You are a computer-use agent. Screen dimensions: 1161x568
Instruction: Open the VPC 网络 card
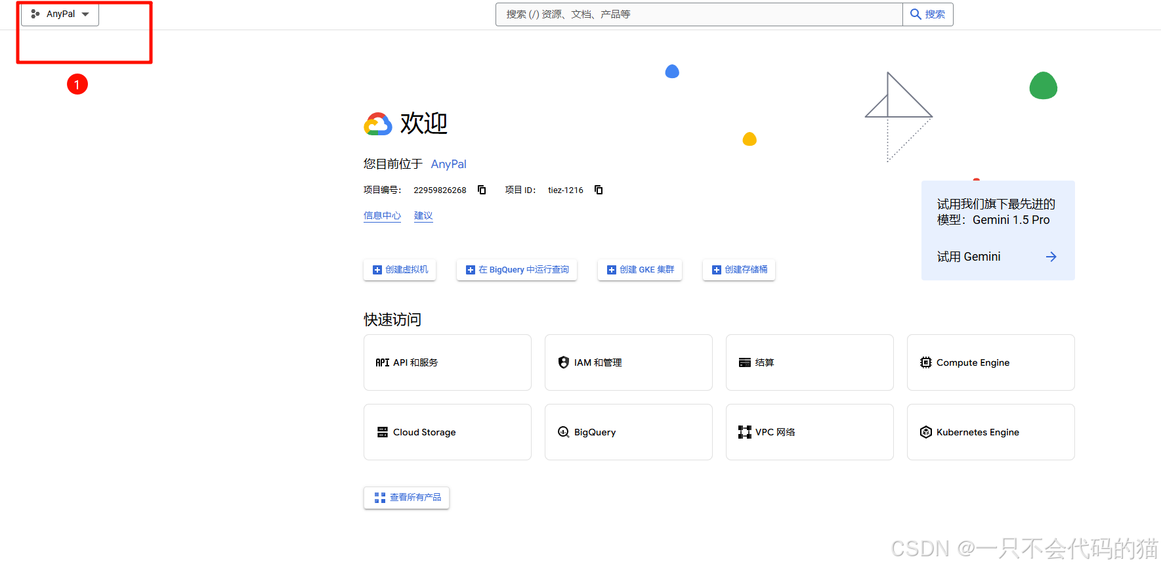[x=810, y=432]
